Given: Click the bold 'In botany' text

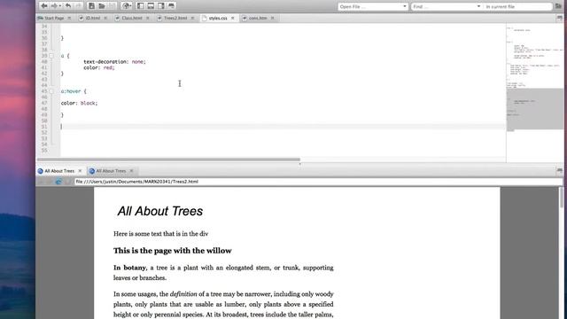Looking at the screenshot, I should [x=129, y=268].
